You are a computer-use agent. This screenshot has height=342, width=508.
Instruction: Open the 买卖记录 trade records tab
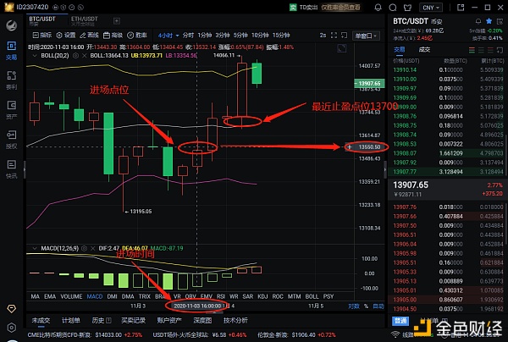click(x=133, y=320)
